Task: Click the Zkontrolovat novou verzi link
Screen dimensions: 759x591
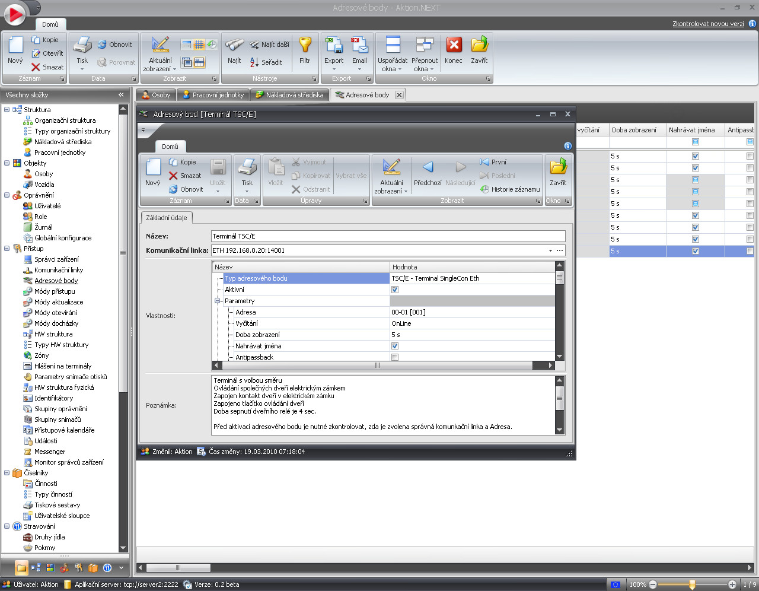Action: point(708,24)
